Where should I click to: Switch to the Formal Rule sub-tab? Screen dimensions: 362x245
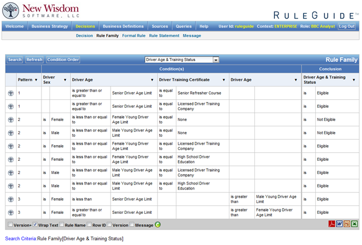[134, 36]
